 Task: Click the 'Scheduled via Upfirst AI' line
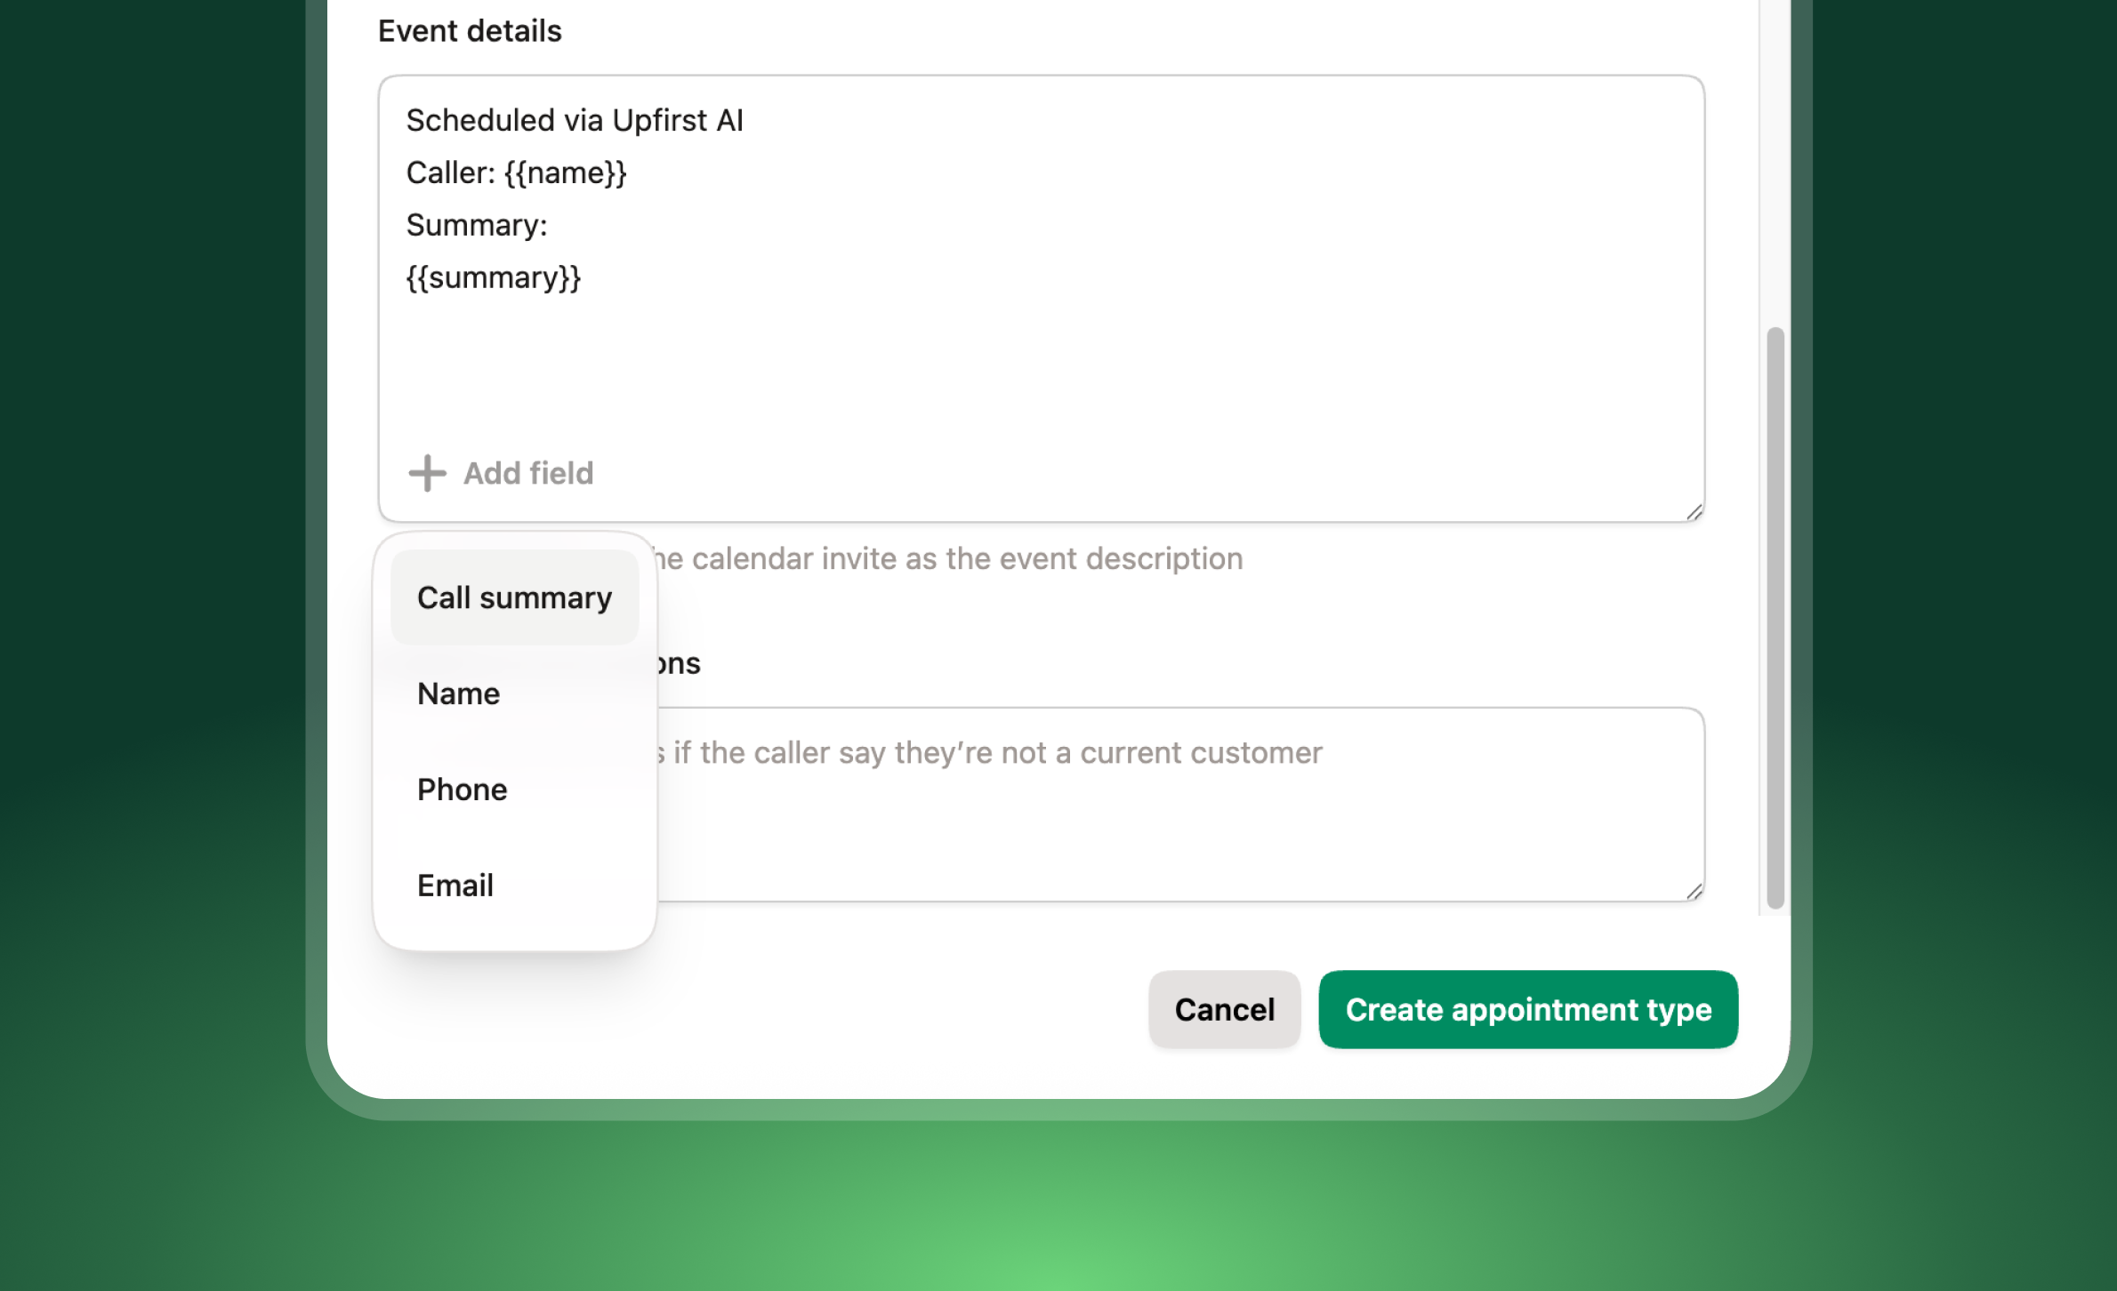point(575,120)
